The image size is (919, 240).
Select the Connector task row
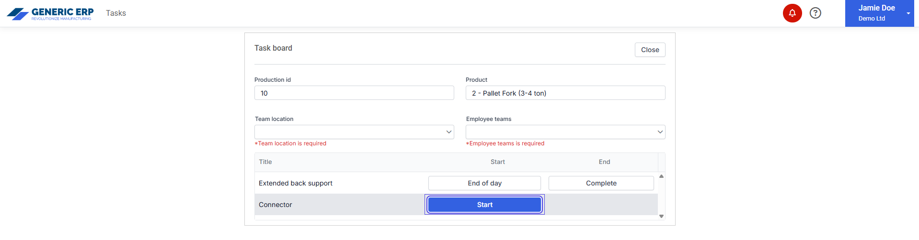tap(276, 205)
